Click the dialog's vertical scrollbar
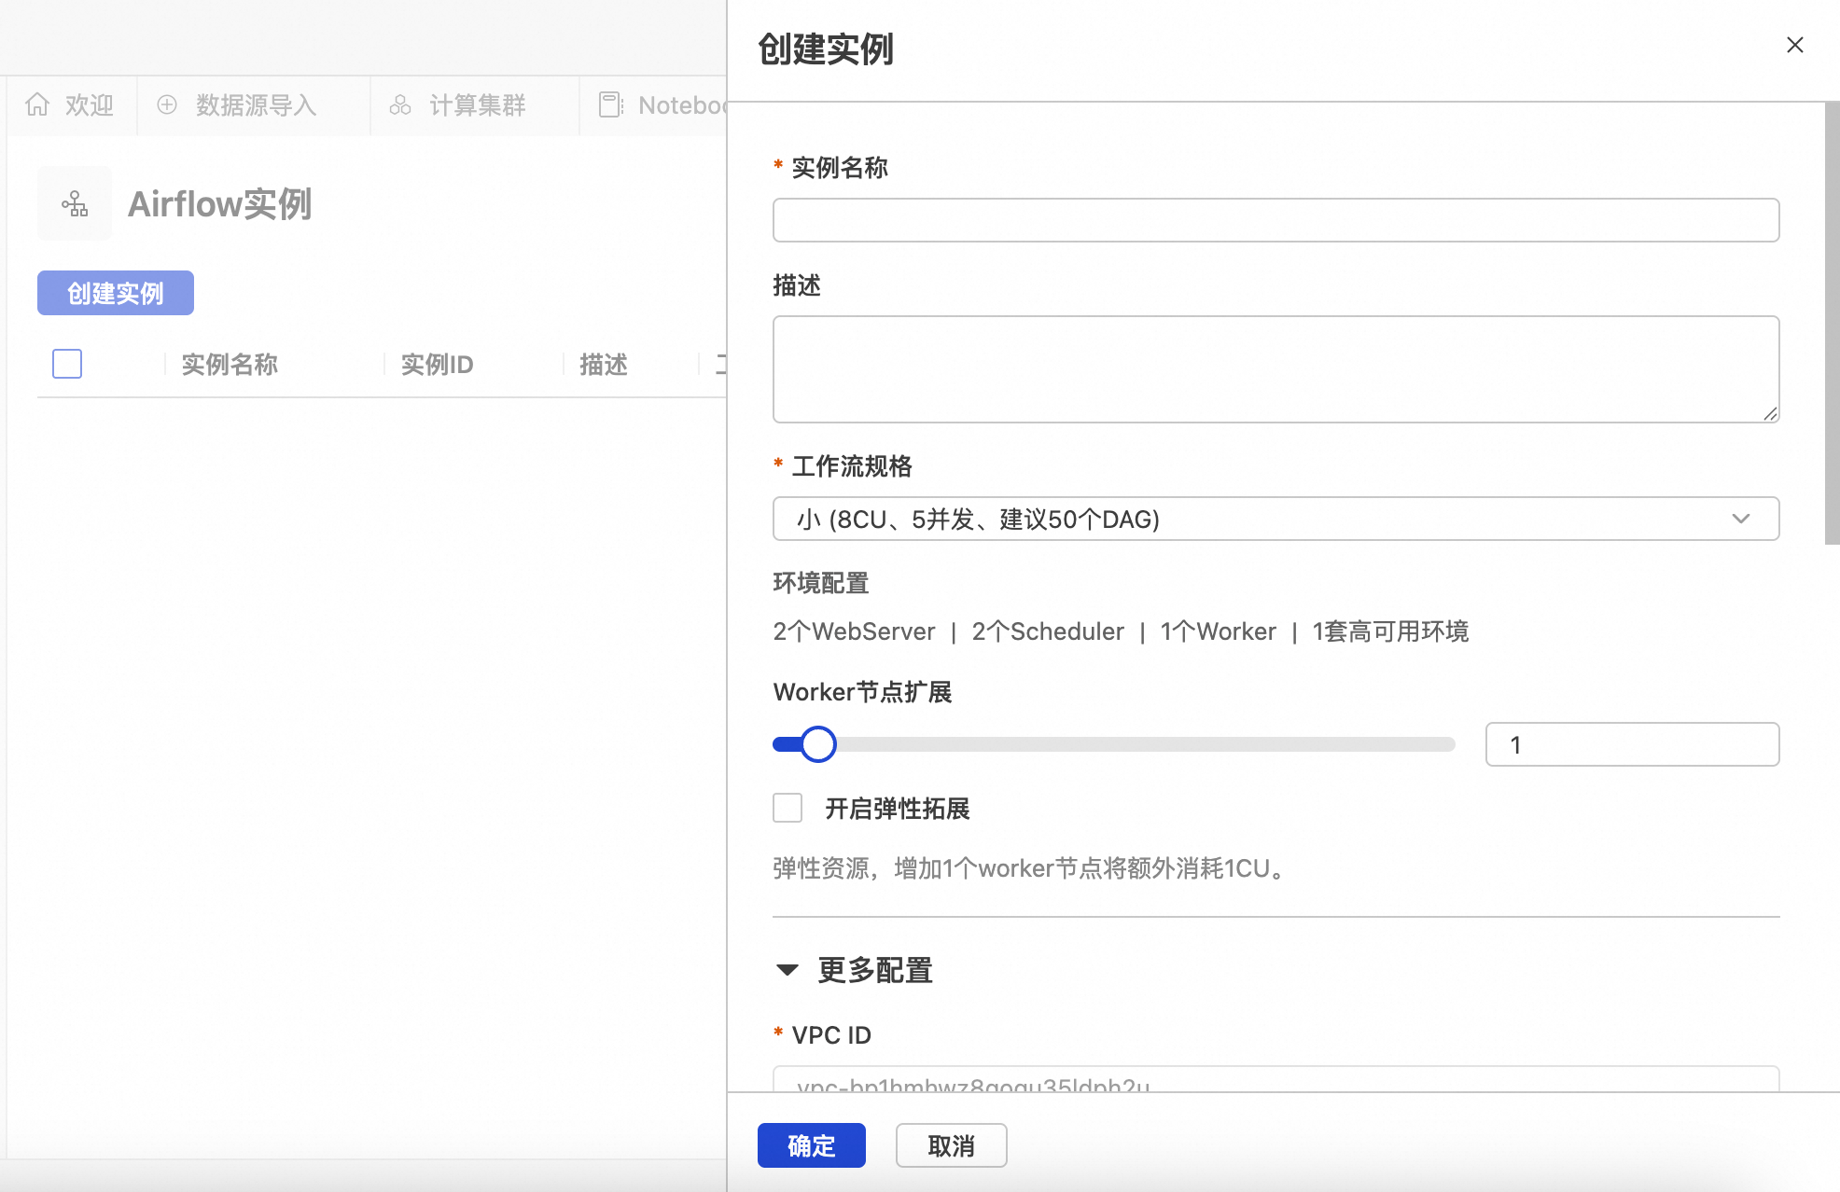The width and height of the screenshot is (1840, 1192). pos(1832,323)
